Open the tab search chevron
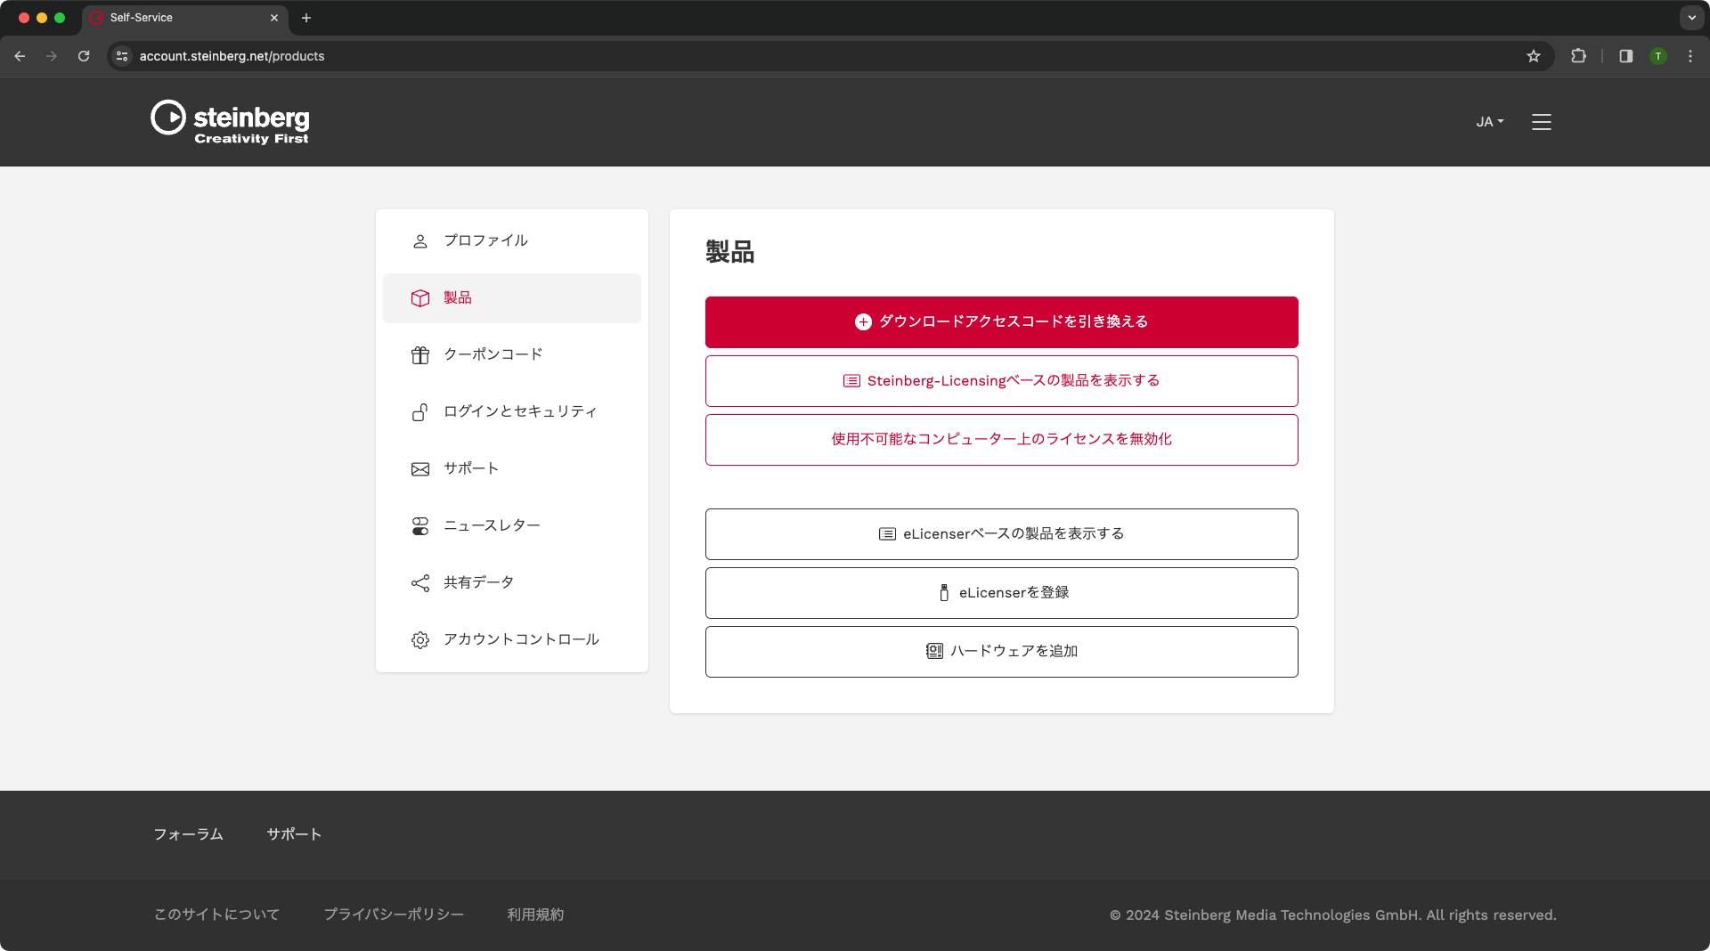The width and height of the screenshot is (1710, 951). (1691, 18)
